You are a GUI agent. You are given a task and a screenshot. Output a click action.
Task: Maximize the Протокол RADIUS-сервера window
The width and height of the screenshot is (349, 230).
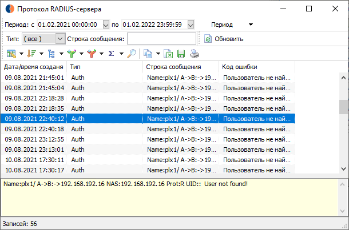pos(309,9)
